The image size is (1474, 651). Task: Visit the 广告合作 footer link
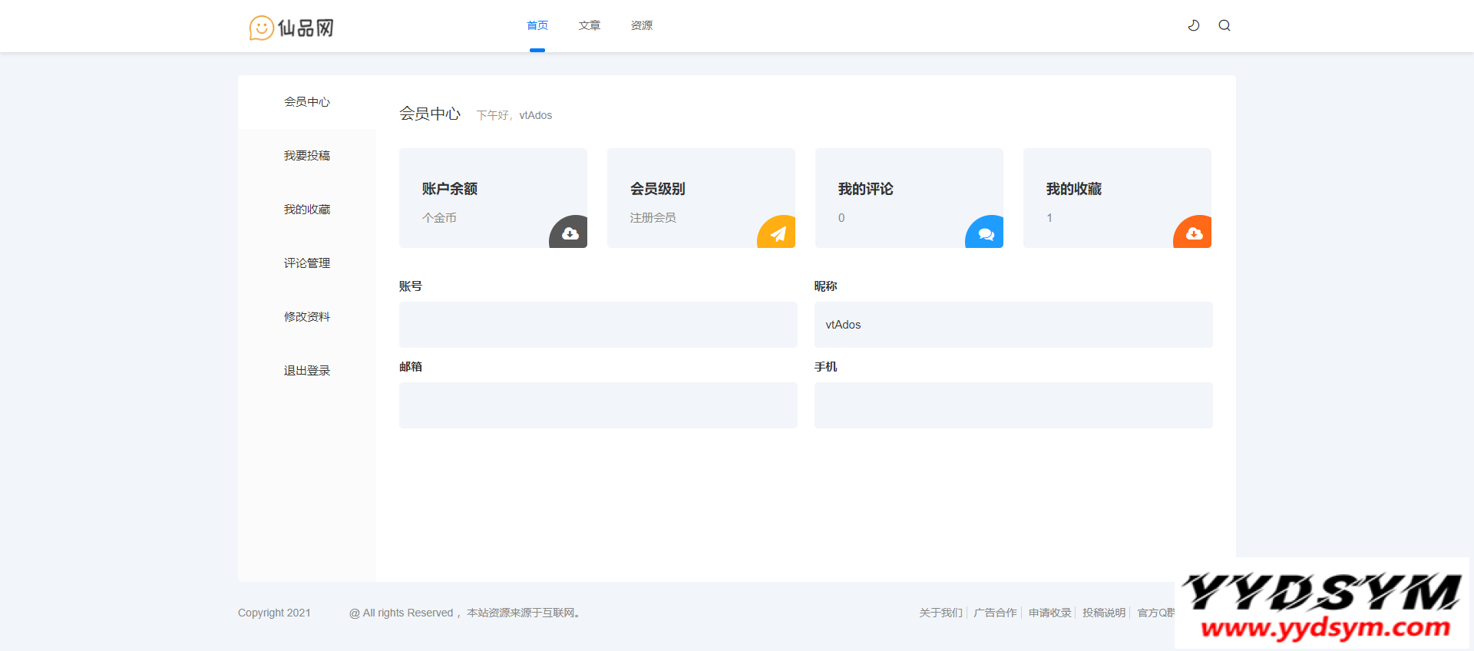click(x=995, y=613)
